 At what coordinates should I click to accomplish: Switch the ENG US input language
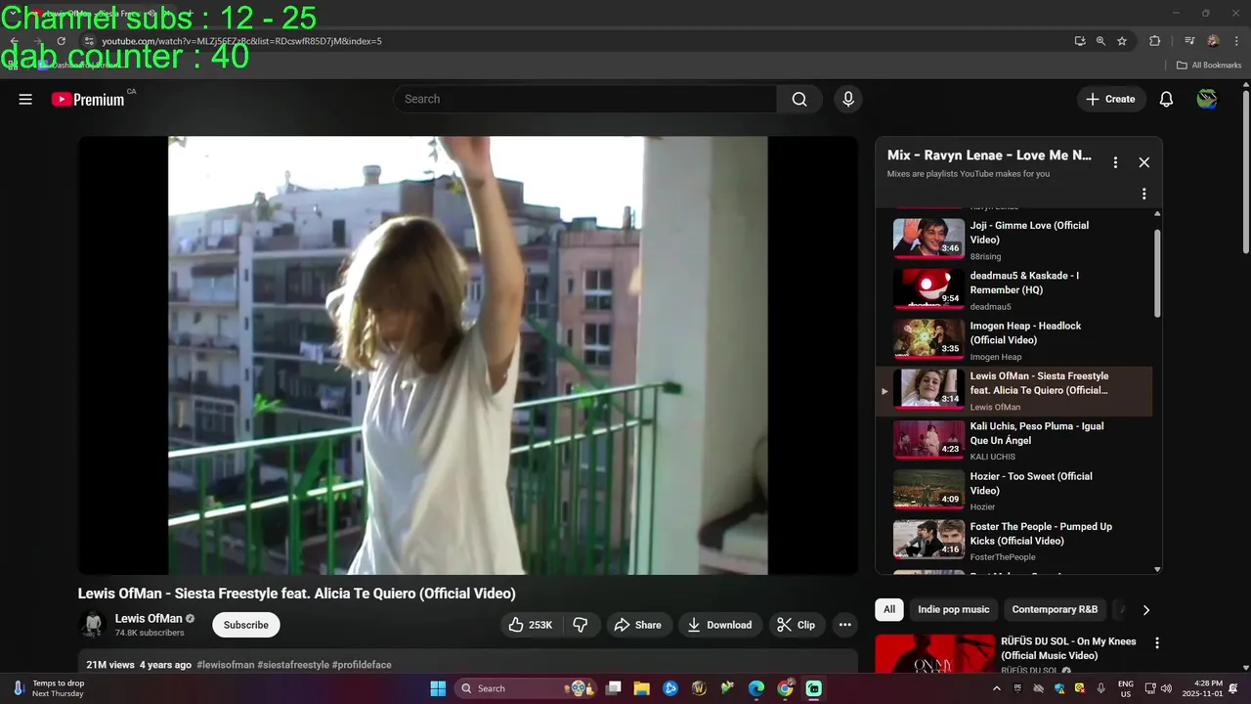click(x=1126, y=688)
